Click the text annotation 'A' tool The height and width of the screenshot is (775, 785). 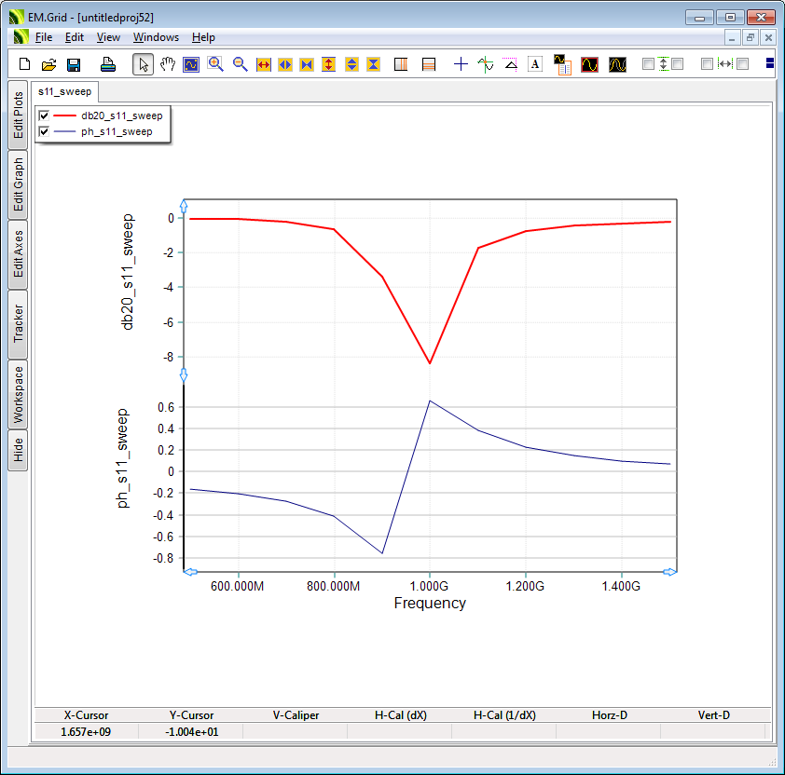(535, 64)
